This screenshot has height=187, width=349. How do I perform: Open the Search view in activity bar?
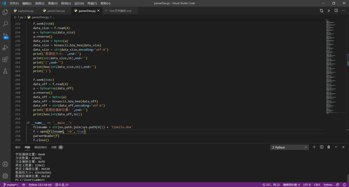5,24
